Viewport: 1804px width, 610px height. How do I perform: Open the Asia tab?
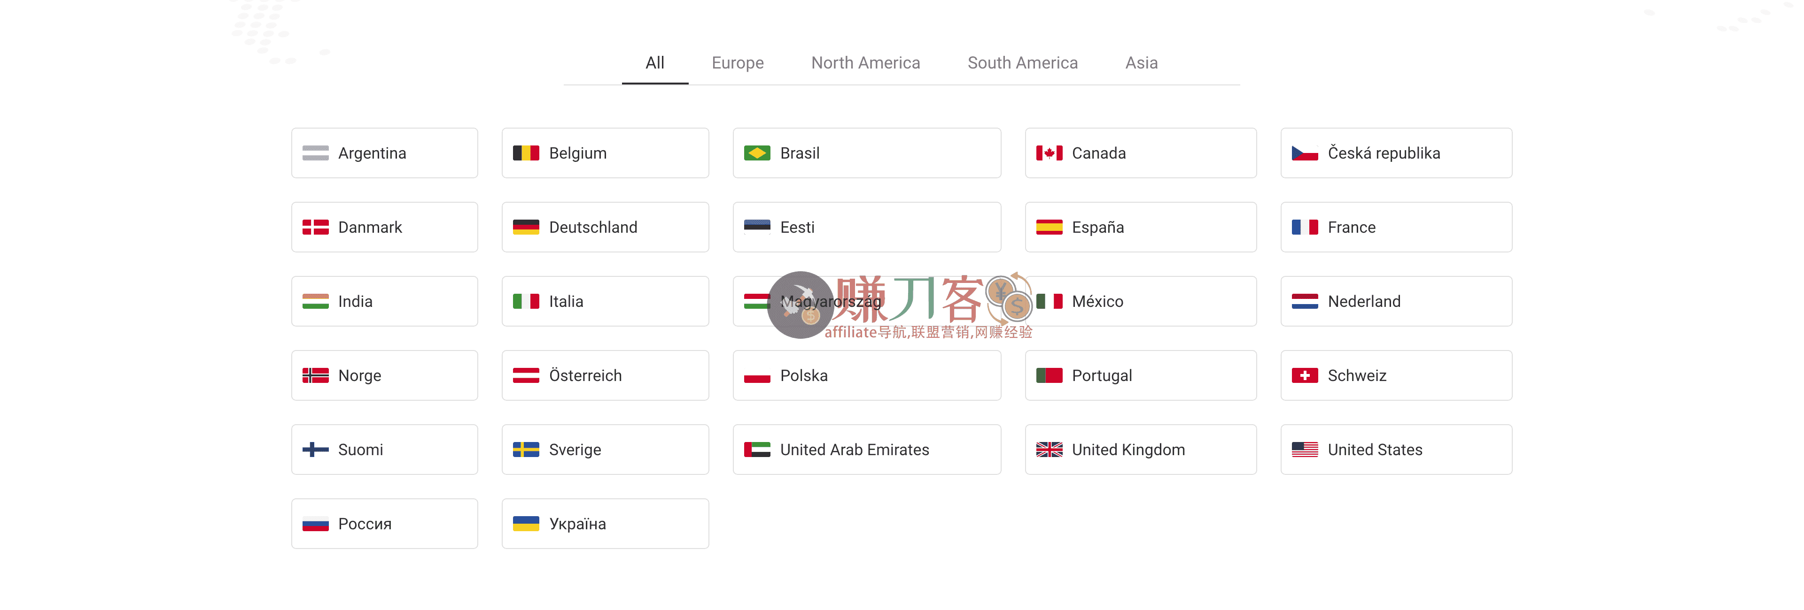pos(1142,62)
